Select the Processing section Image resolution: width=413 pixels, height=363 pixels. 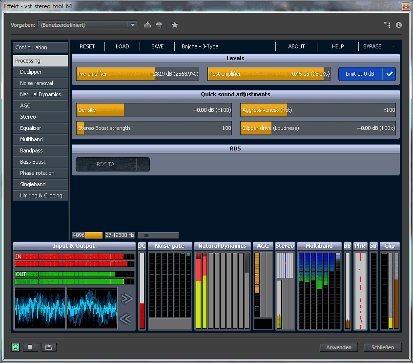tap(41, 61)
